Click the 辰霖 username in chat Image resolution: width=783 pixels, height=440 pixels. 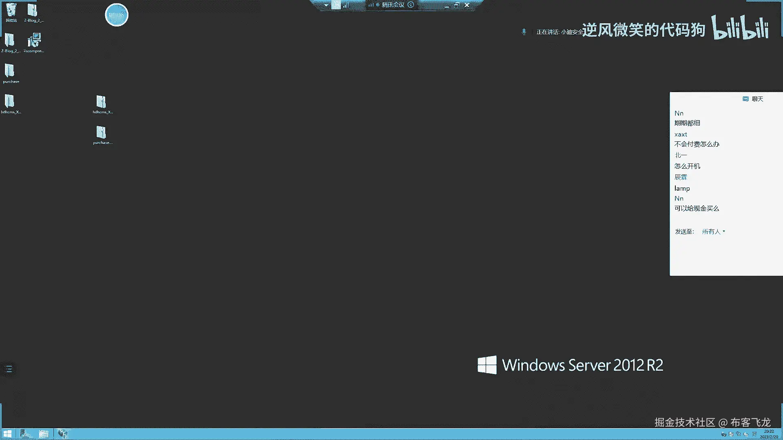coord(681,177)
